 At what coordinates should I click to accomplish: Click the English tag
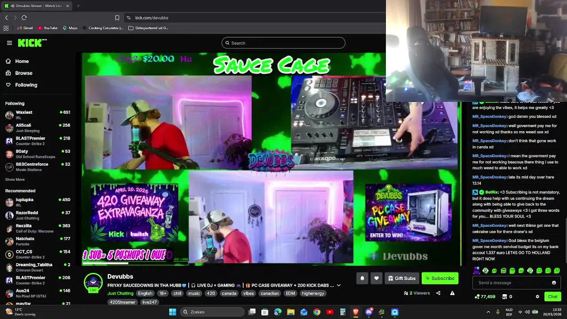click(x=145, y=293)
